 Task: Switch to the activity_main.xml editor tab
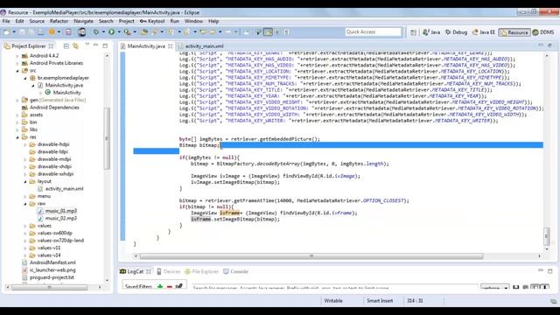200,46
